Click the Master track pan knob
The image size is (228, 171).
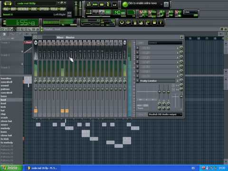(x=36, y=82)
